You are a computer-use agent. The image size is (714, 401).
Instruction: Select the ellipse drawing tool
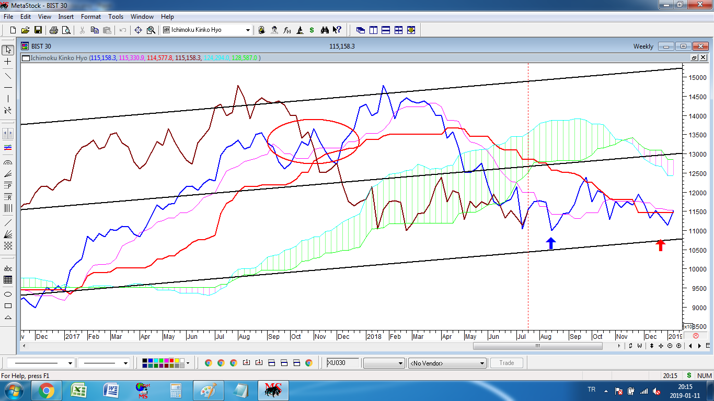[8, 294]
